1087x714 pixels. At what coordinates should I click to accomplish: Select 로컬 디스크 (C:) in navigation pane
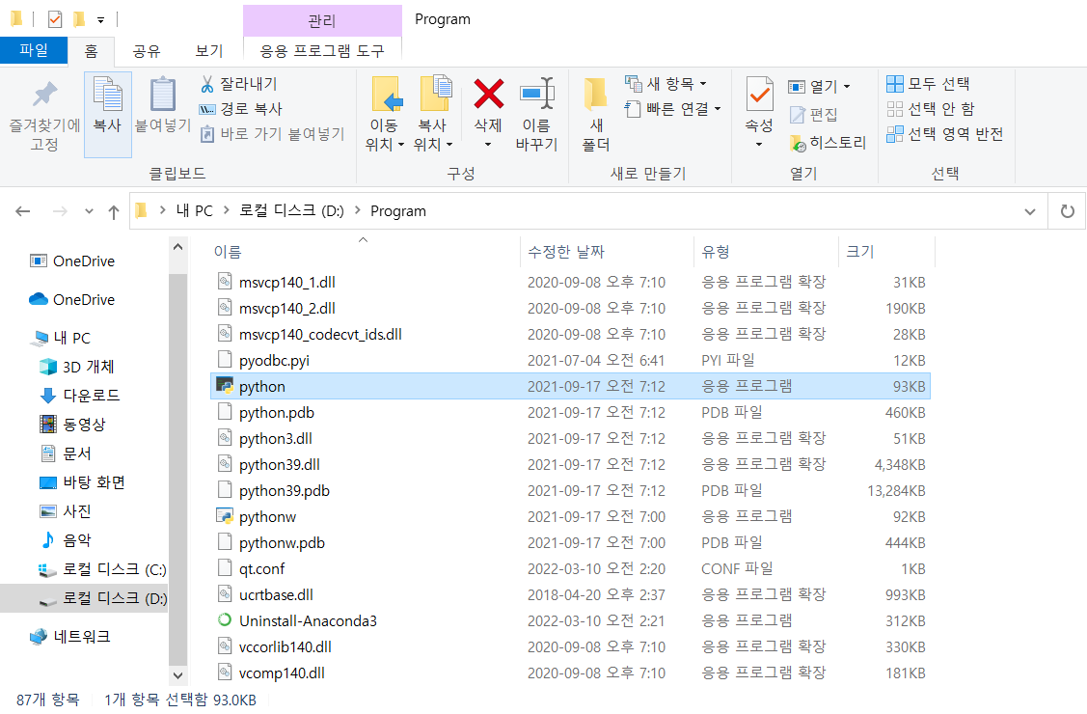[x=115, y=570]
